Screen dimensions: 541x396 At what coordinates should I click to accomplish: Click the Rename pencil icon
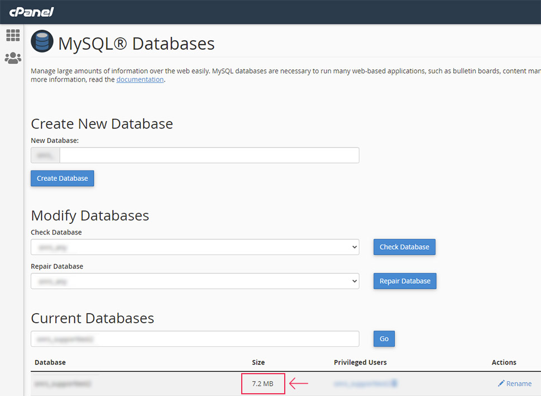501,383
